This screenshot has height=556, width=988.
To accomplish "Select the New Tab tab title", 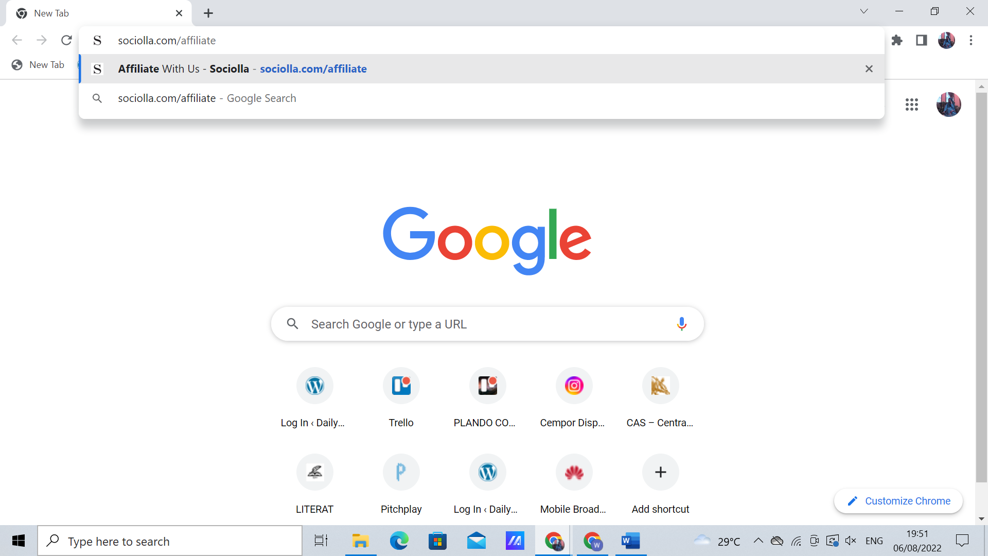I will [x=51, y=13].
